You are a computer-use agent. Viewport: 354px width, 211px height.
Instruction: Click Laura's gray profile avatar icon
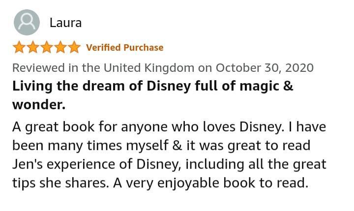pyautogui.click(x=27, y=22)
